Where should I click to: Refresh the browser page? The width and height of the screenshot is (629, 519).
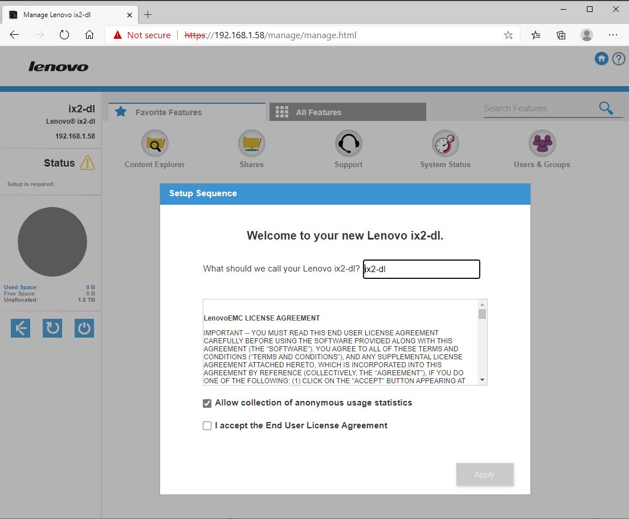tap(64, 35)
